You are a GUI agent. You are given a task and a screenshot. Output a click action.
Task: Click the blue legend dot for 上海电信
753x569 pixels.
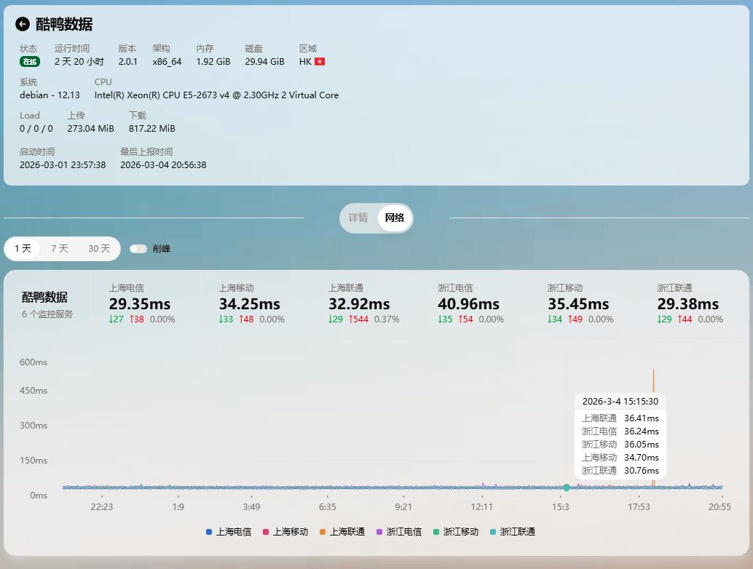(209, 532)
